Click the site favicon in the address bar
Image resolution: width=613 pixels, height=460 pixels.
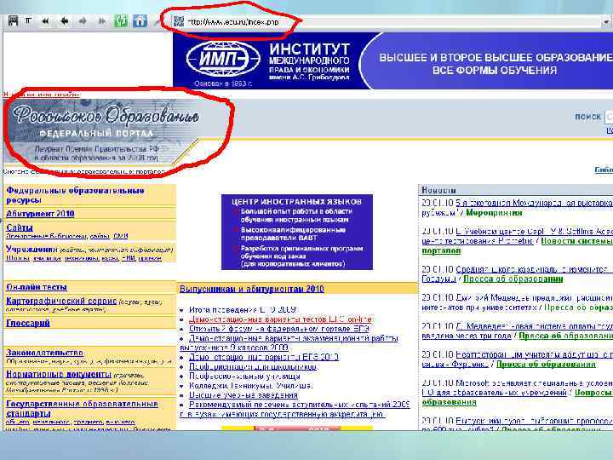click(179, 21)
